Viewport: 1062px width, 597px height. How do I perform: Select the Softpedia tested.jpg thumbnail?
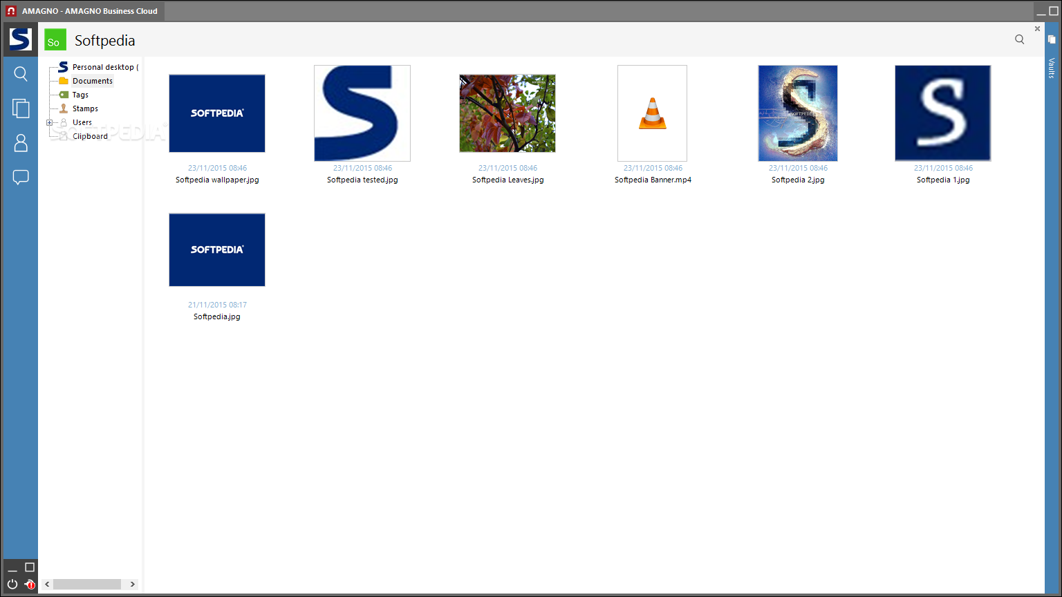[362, 113]
